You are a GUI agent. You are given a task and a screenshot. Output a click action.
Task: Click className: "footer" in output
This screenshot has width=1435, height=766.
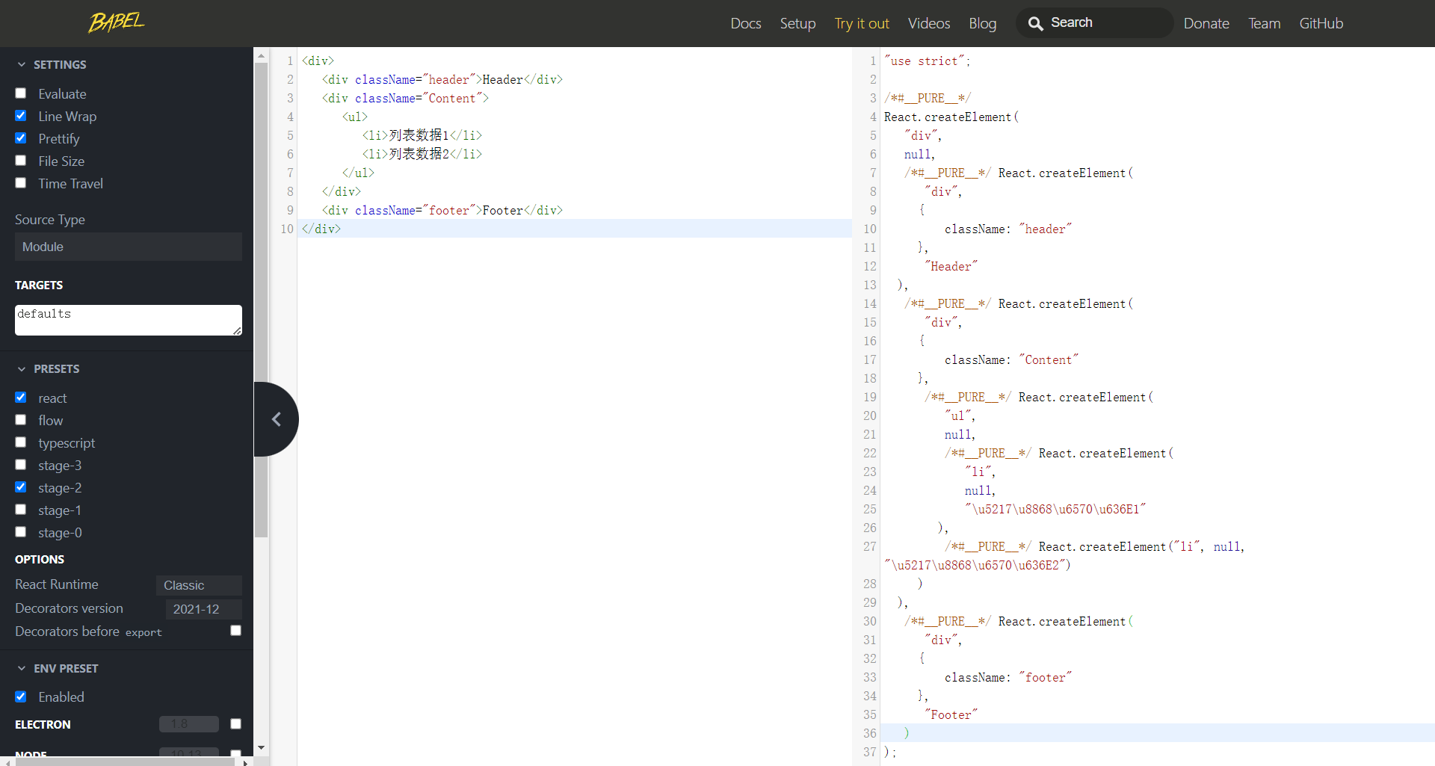pyautogui.click(x=1008, y=677)
